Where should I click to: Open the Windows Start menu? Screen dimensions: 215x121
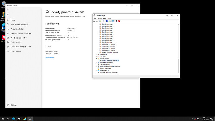click(x=2, y=119)
